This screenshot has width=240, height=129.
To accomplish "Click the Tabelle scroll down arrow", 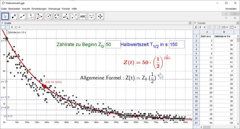I will (238, 124).
